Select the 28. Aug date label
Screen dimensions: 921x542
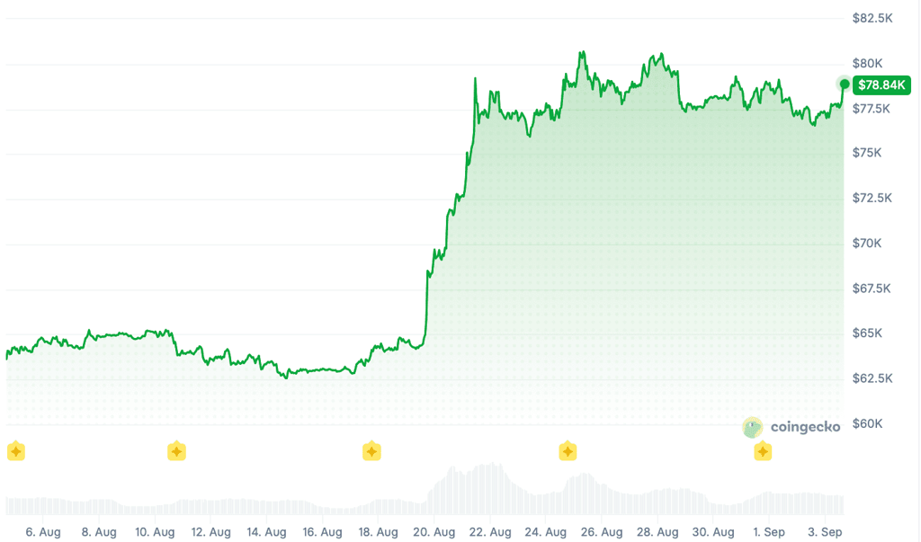coord(657,532)
